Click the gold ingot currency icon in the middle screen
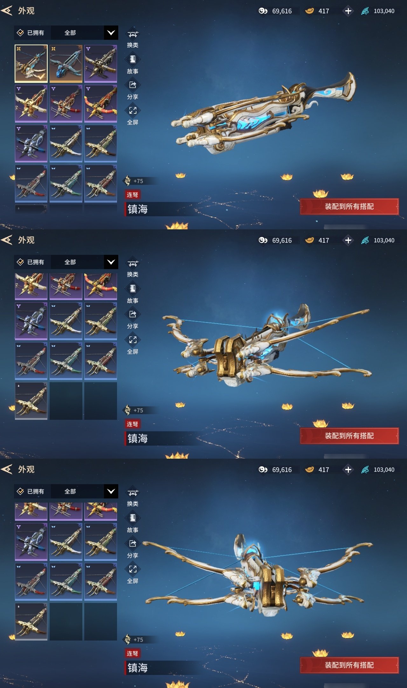This screenshot has height=688, width=407. pos(309,240)
